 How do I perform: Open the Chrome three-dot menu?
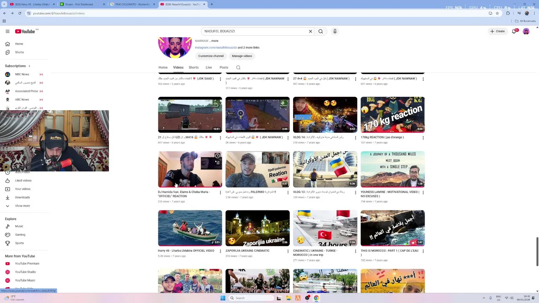[534, 13]
